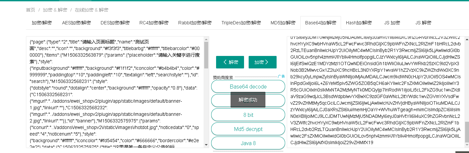Image resolution: width=469 pixels, height=153 pixels.
Task: Click the Java 8 sponsor link
Action: tap(248, 143)
